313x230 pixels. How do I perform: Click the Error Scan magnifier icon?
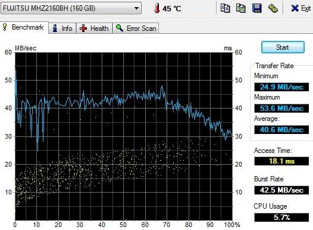point(120,28)
